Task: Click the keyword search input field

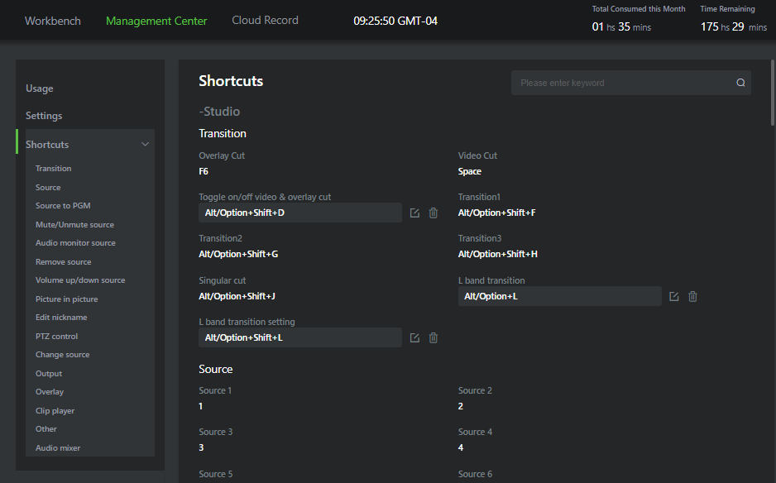Action: point(620,83)
